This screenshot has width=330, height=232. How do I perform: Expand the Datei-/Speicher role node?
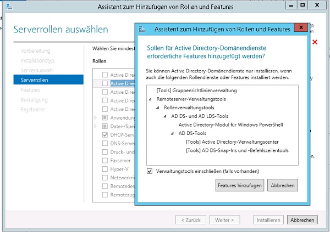coord(96,126)
